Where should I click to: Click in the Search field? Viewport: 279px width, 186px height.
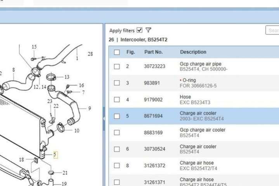click(272, 30)
